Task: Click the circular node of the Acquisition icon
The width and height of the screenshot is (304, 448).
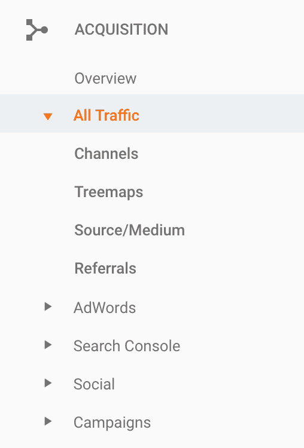Action: point(44,30)
